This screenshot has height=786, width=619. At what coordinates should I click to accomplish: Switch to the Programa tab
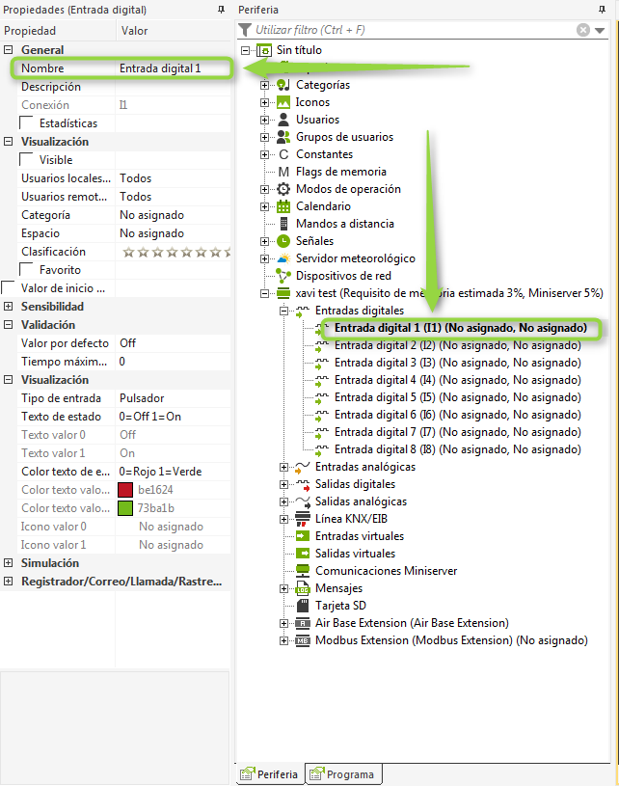coord(343,774)
